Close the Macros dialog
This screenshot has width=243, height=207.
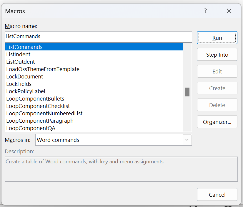coord(229,11)
